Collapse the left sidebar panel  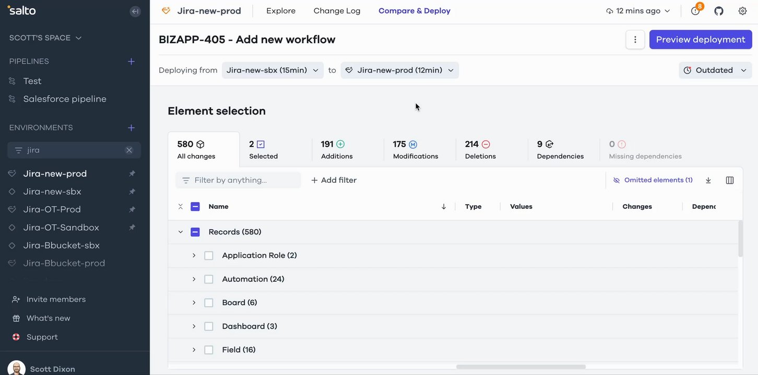(135, 11)
